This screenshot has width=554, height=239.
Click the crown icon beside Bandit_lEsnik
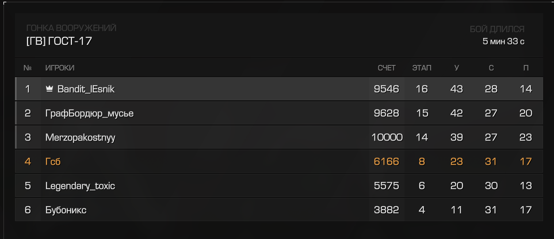(49, 89)
